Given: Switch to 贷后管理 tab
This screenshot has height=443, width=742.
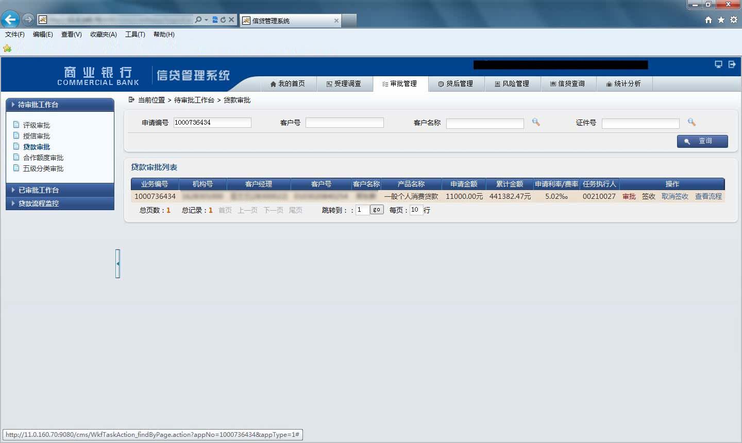Looking at the screenshot, I should point(457,83).
